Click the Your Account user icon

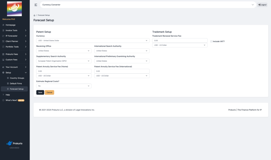pos(3,67)
